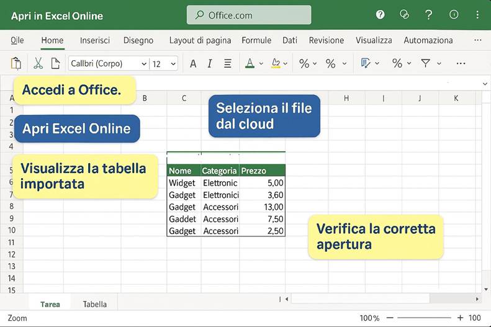Click the overlapping circles icon in header
Image resolution: width=491 pixels, height=327 pixels.
404,14
